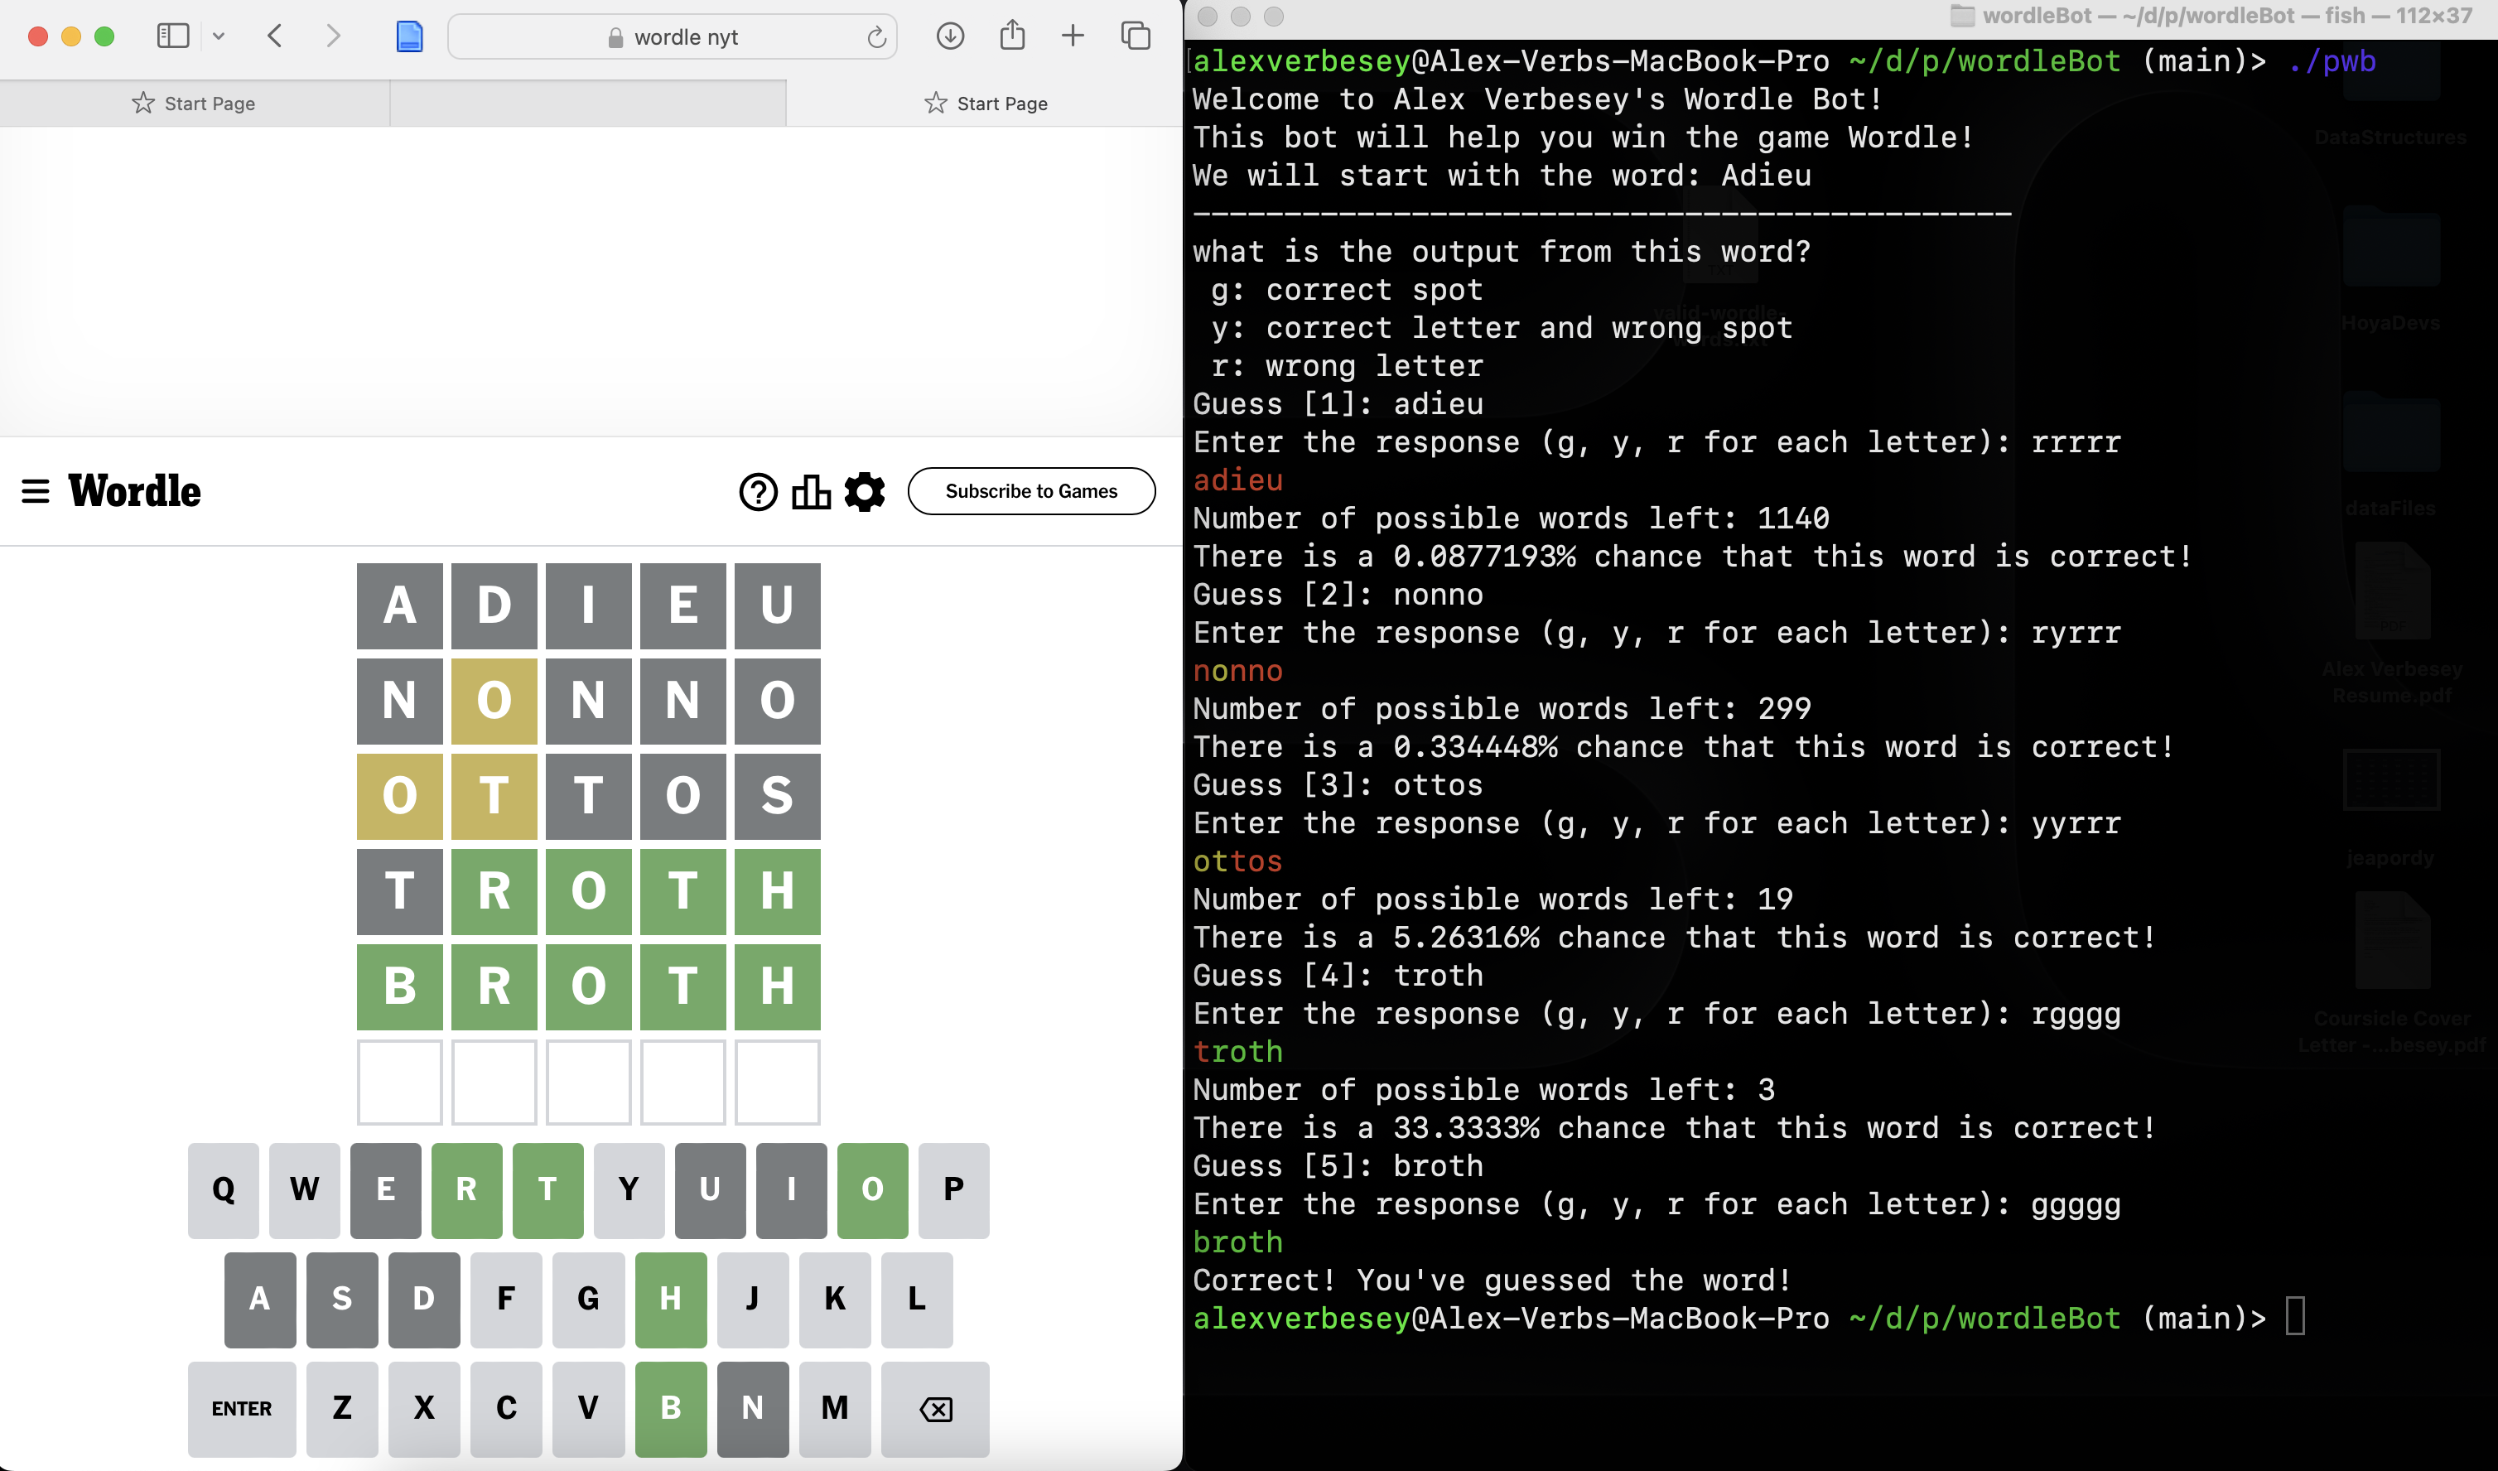This screenshot has width=2498, height=1471.
Task: Open the Share icon in Safari
Action: (1012, 36)
